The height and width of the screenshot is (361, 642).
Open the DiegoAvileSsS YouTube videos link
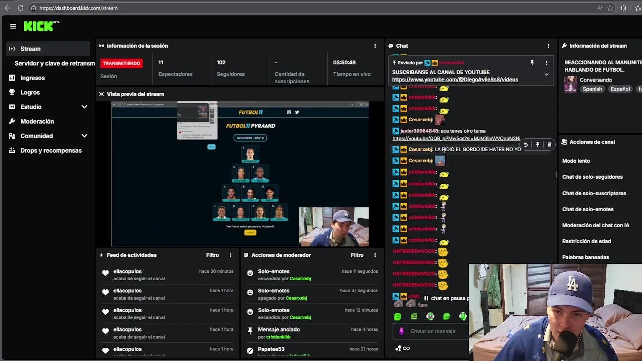pyautogui.click(x=455, y=80)
